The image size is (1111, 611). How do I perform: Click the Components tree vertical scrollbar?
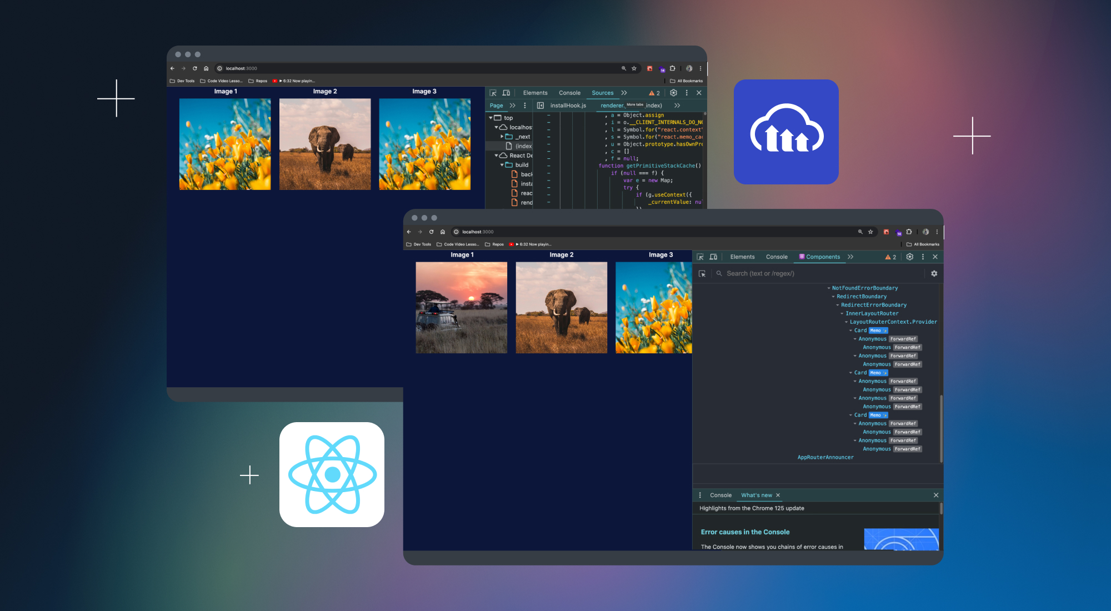940,428
